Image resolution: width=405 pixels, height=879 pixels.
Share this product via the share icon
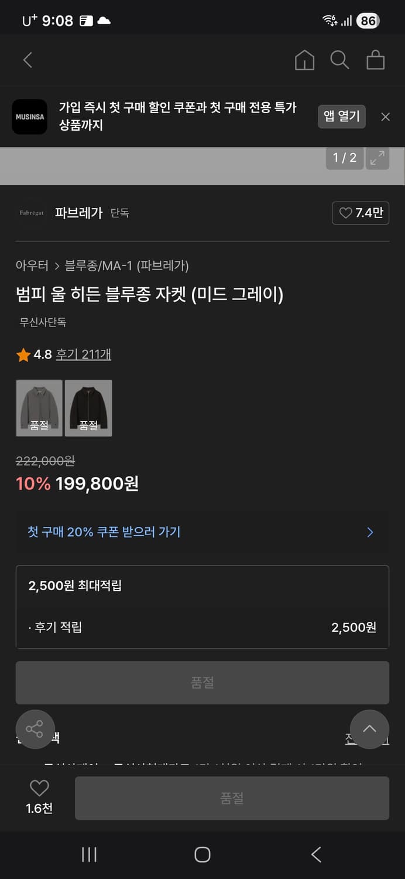tap(35, 729)
